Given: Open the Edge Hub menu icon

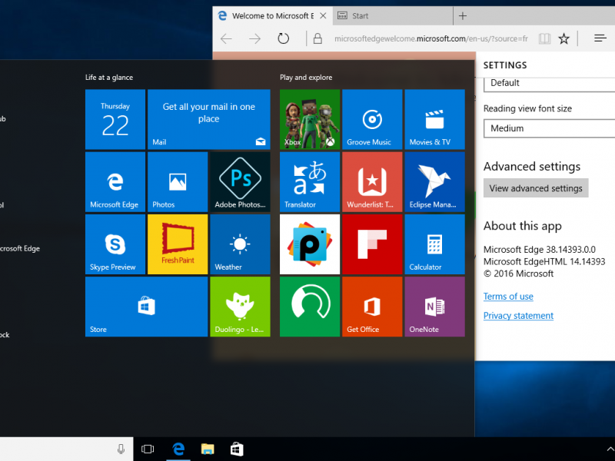Looking at the screenshot, I should point(600,38).
